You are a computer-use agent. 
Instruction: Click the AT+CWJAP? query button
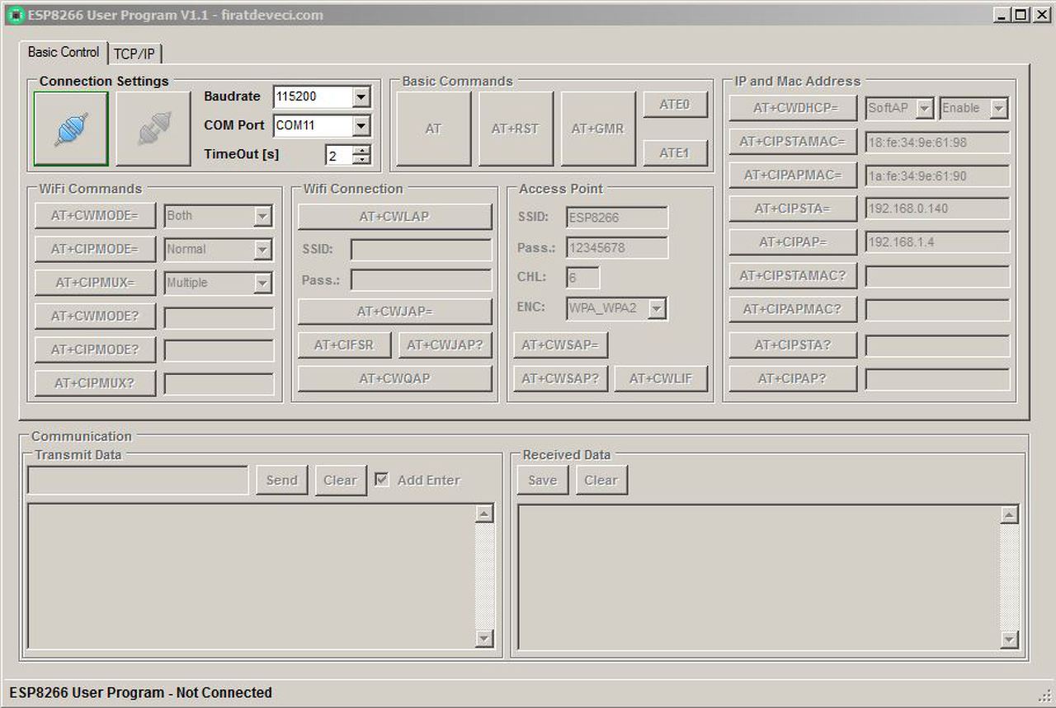pos(445,345)
